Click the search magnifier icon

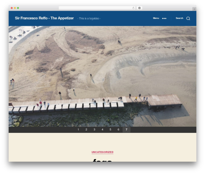coord(188,19)
